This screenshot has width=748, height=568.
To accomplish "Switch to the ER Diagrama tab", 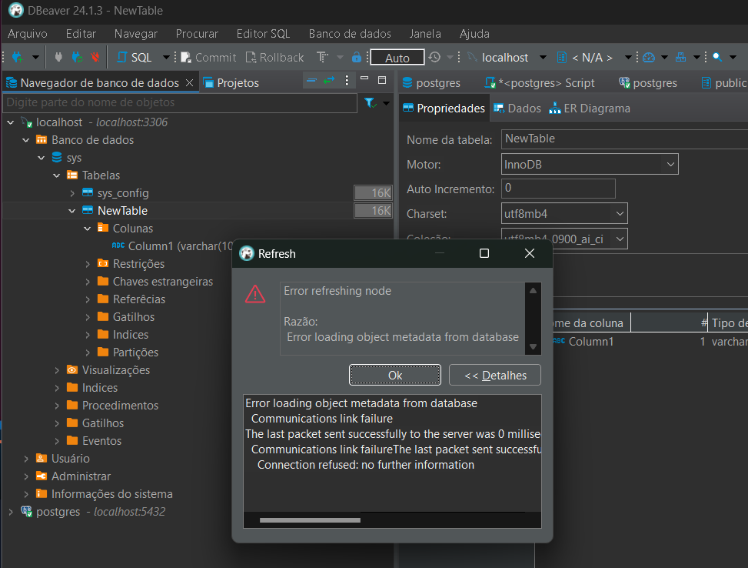I will pos(589,109).
